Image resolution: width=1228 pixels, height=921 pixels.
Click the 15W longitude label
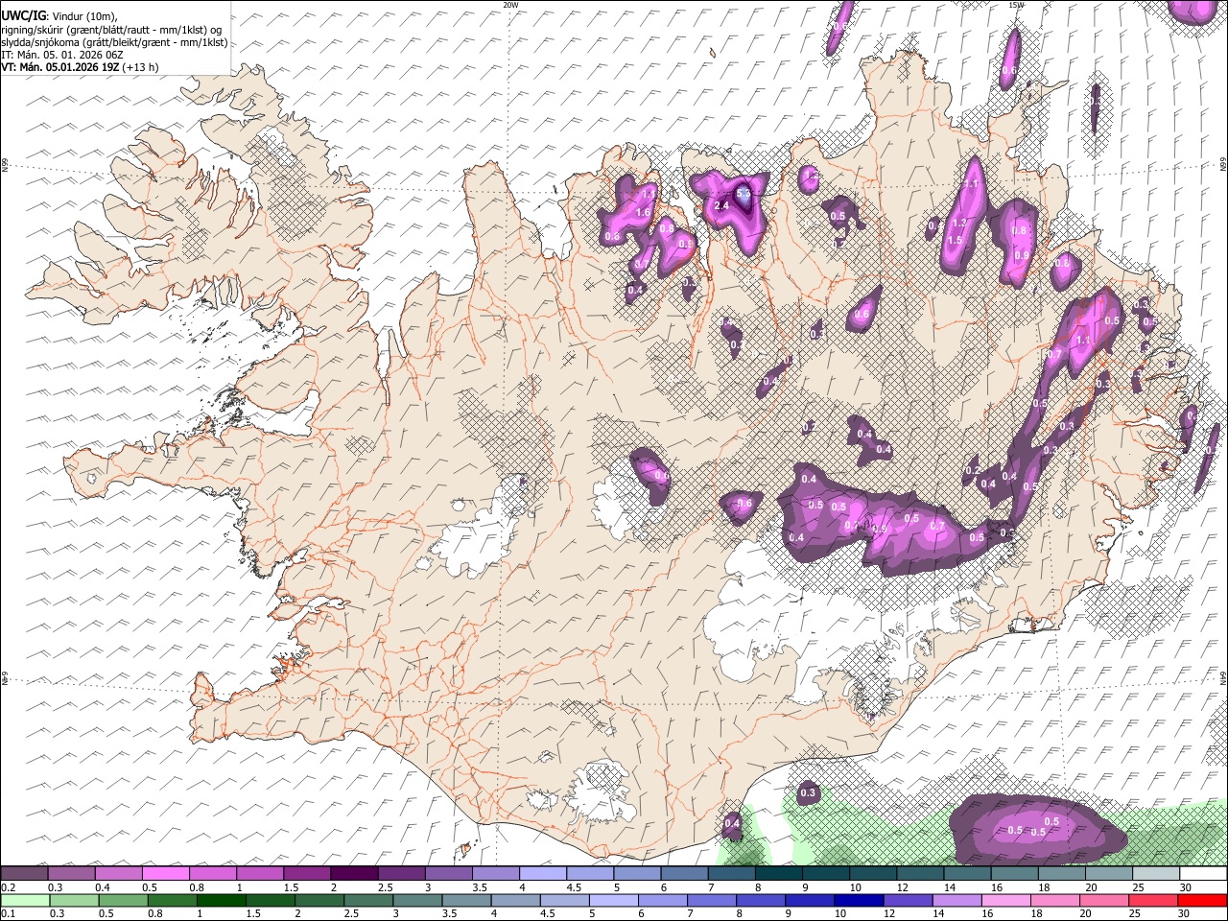pos(1016,5)
